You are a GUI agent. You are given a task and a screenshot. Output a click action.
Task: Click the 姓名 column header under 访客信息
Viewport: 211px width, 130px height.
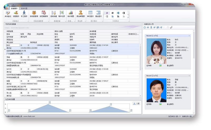[13, 34]
